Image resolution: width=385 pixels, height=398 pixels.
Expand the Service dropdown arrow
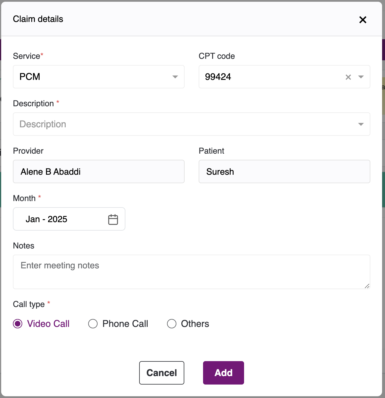(x=175, y=77)
